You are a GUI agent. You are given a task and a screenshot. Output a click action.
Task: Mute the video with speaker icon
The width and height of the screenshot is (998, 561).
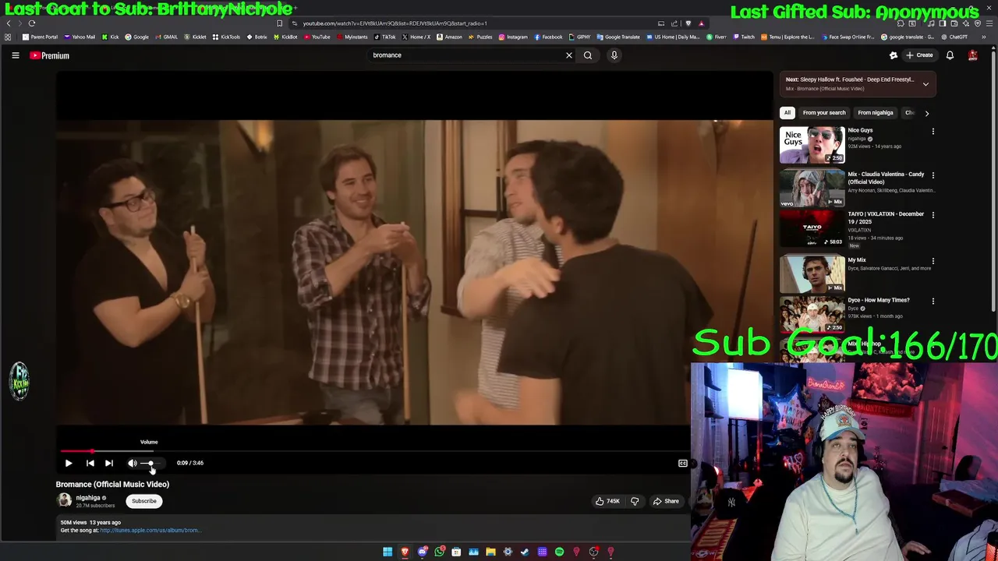coord(133,463)
